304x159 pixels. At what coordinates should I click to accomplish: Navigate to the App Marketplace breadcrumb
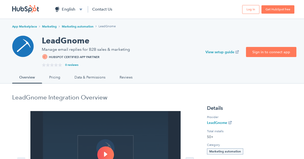click(24, 26)
